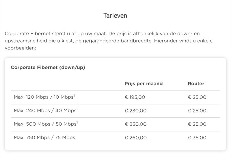Click footnote superscript after 75 Mbps
Viewport: 231px width, 159px height.
coord(76,136)
